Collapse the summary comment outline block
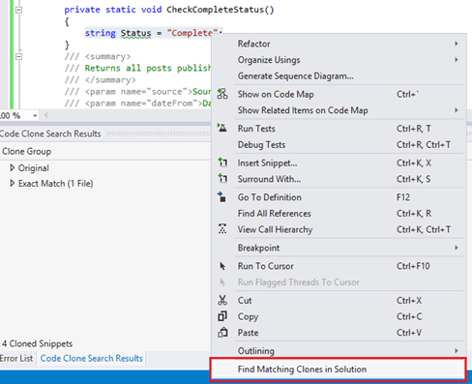The height and width of the screenshot is (384, 472). click(x=18, y=57)
